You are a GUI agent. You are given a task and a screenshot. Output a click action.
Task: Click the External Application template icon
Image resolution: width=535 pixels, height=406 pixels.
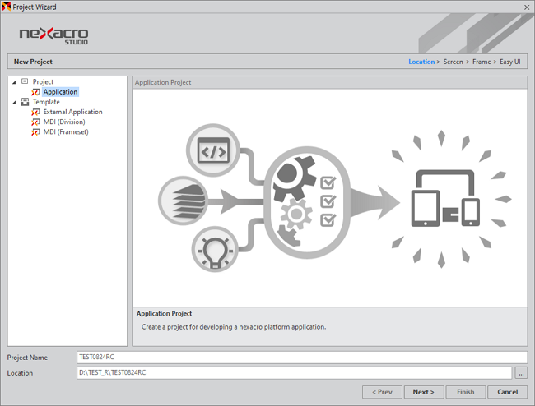[x=35, y=112]
